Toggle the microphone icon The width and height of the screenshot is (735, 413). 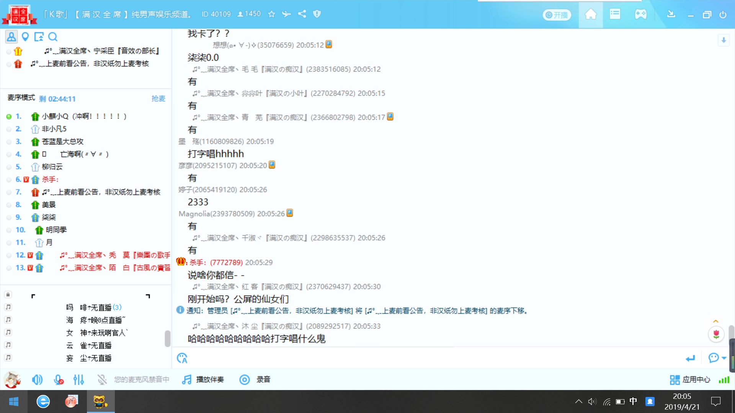click(x=58, y=380)
